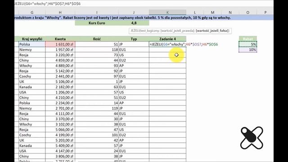The height and width of the screenshot is (162, 288).
Task: Select the Kwota header cell
Action: click(60, 39)
